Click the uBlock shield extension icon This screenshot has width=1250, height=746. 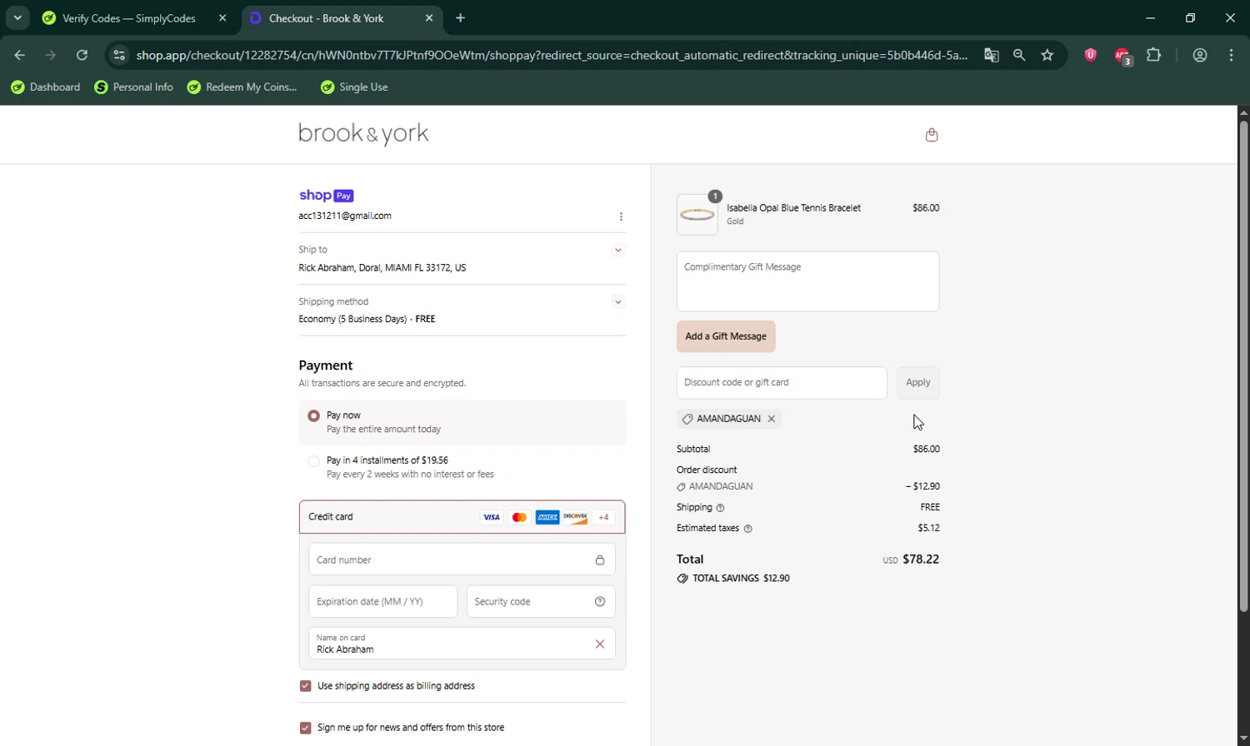[1090, 56]
